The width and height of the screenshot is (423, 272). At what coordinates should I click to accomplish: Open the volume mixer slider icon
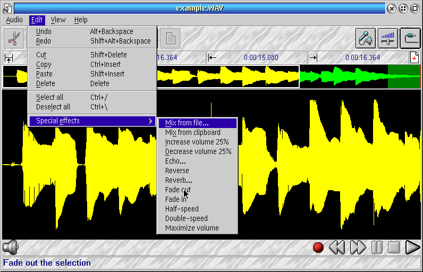387,38
